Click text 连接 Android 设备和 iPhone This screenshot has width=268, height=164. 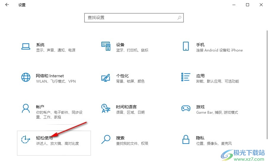(219, 50)
